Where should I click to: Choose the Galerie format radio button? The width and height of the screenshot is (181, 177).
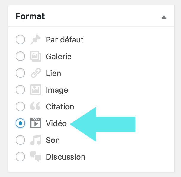[x=20, y=57]
